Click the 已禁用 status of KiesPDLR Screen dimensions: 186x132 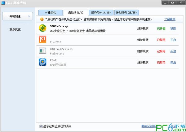pos(161,40)
